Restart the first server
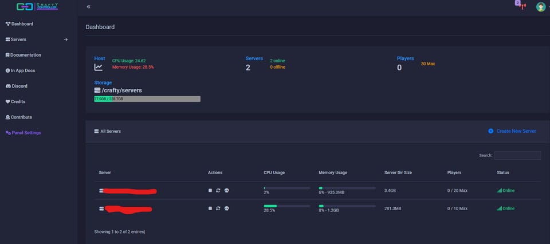550x244 pixels. [x=218, y=191]
